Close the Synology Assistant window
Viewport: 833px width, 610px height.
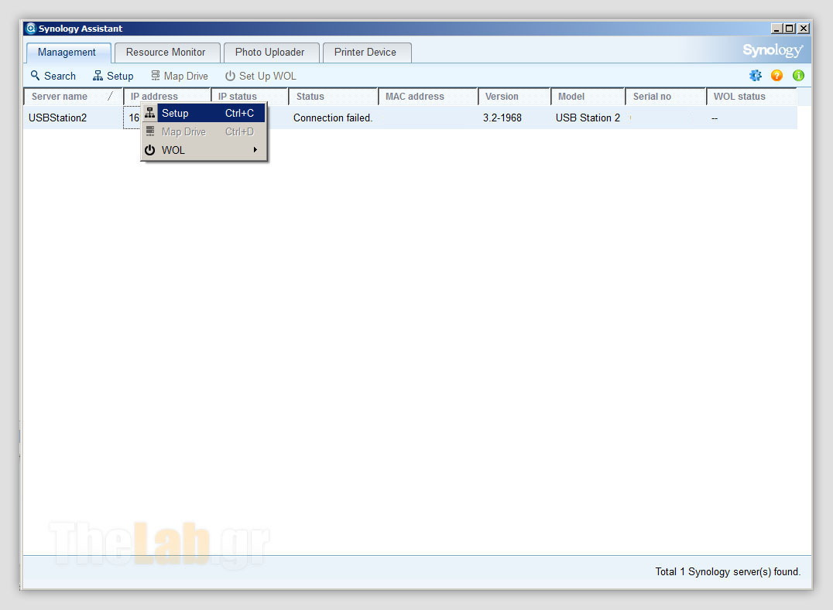coord(804,28)
